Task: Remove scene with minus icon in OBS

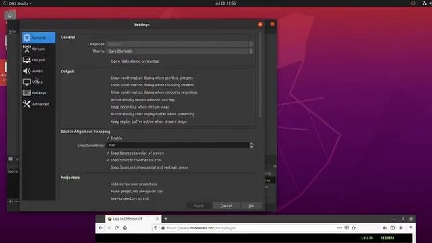Action: pyautogui.click(x=16, y=202)
